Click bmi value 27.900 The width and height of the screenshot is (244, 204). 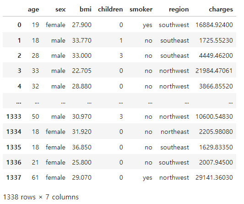[81, 25]
